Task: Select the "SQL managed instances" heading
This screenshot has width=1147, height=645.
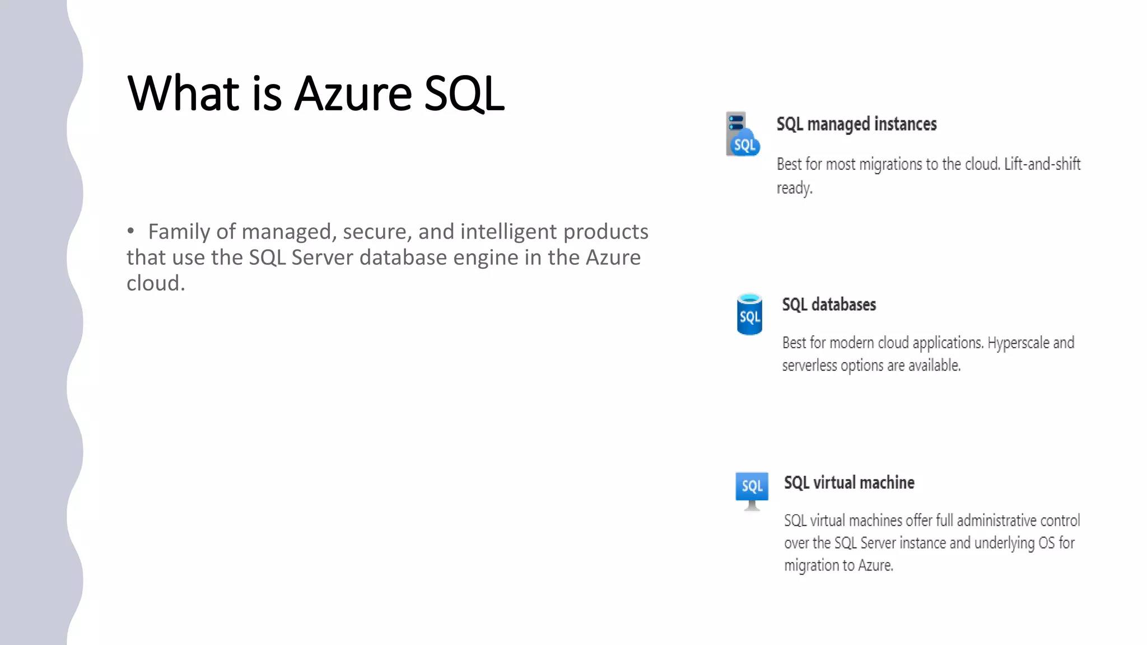Action: [856, 124]
